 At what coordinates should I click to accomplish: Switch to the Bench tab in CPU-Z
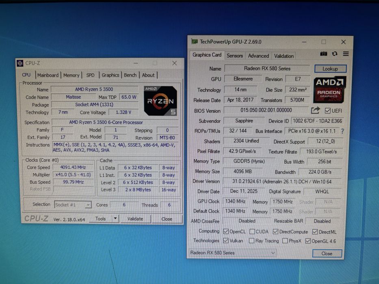(x=130, y=75)
